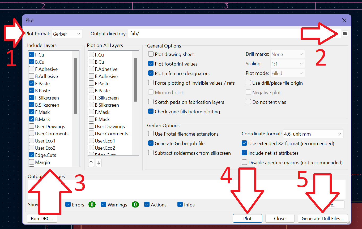
Task: Enable Plot drawing sheet option
Action: click(x=151, y=54)
